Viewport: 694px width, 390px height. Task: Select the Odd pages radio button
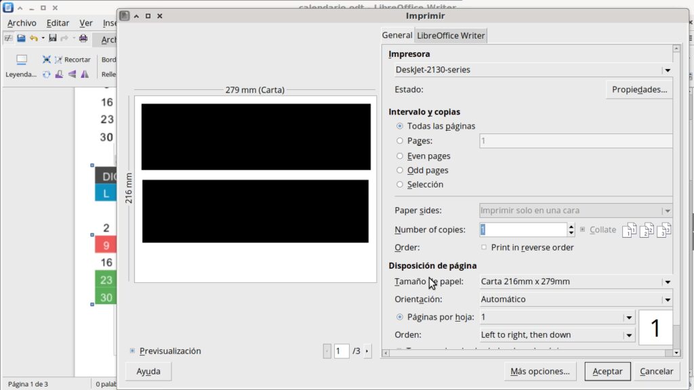(400, 170)
